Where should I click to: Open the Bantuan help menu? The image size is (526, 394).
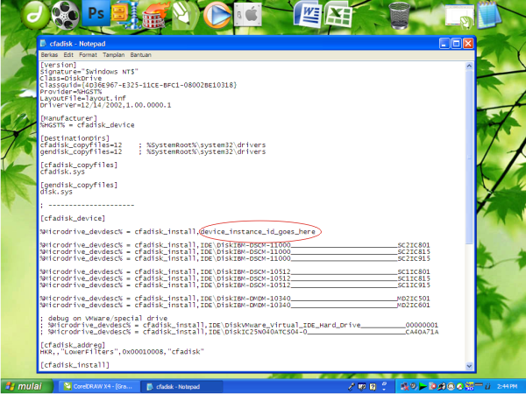point(147,54)
